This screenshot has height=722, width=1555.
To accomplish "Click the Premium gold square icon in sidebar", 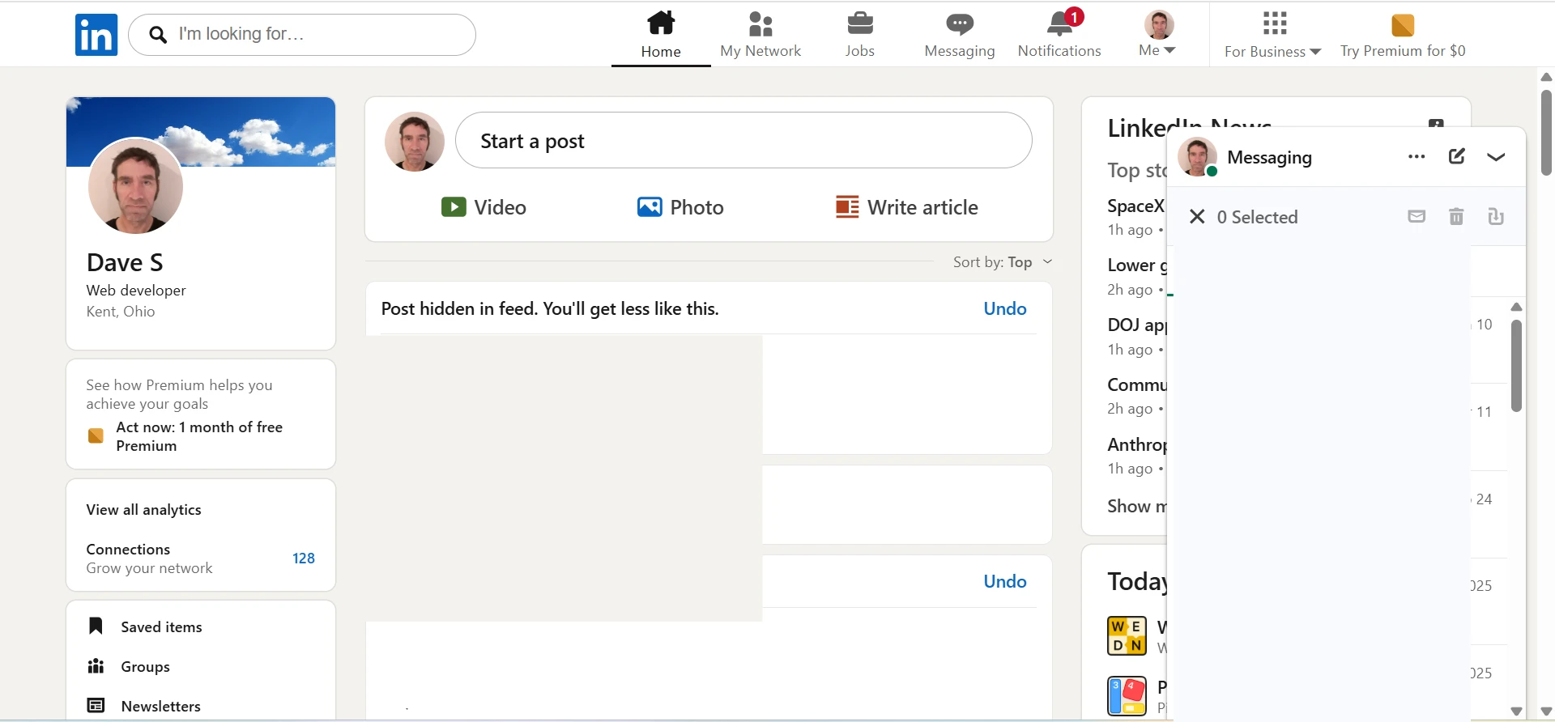I will point(96,435).
